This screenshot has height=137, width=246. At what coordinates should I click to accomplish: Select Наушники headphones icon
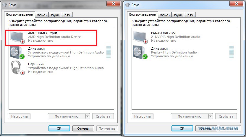click(17, 68)
